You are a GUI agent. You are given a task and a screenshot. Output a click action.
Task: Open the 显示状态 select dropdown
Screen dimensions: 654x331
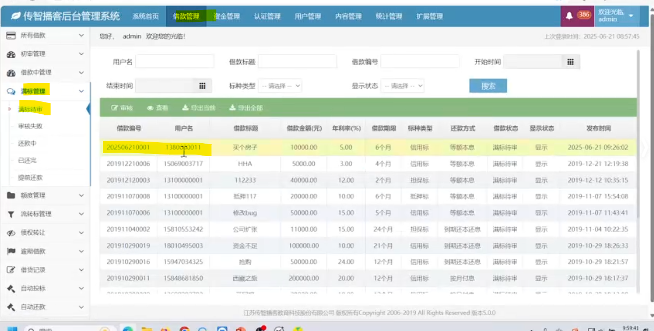click(x=402, y=85)
